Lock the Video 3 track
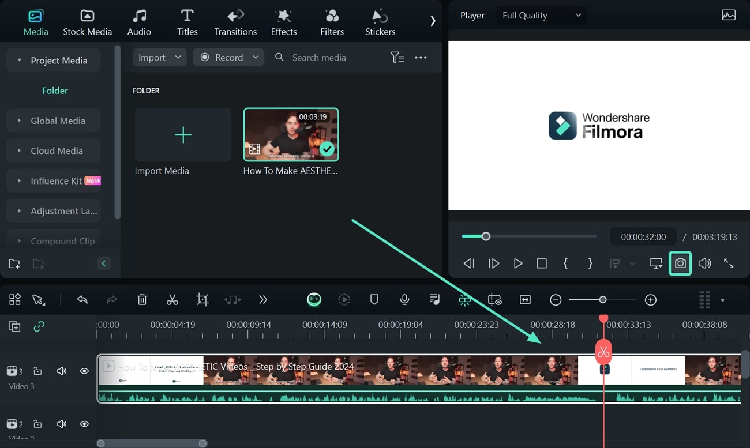 click(x=37, y=371)
